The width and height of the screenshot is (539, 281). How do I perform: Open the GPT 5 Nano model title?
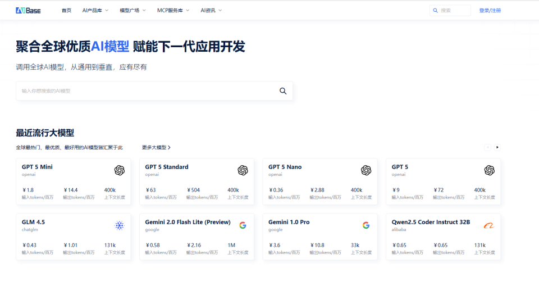coord(285,167)
